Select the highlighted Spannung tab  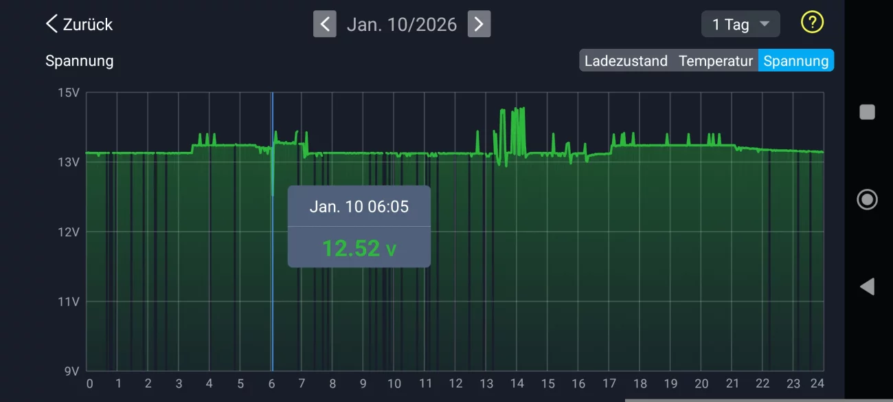795,60
